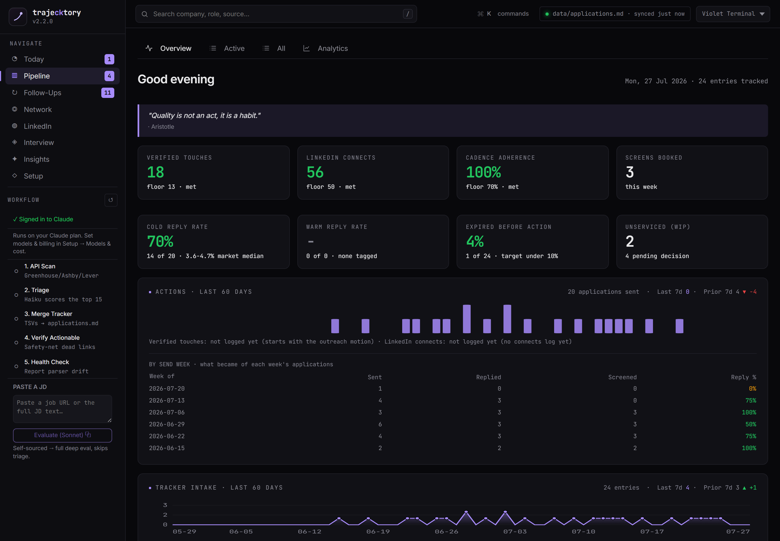Click the Unserviced (WIP) card
The height and width of the screenshot is (541, 780).
coord(692,242)
